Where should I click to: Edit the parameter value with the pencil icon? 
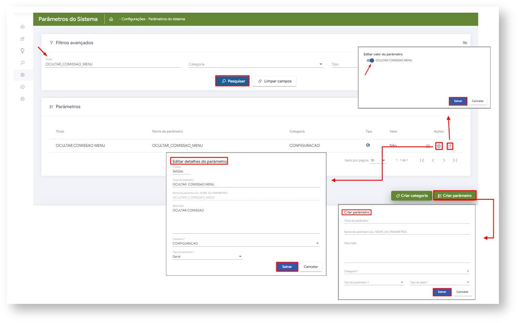coord(450,146)
